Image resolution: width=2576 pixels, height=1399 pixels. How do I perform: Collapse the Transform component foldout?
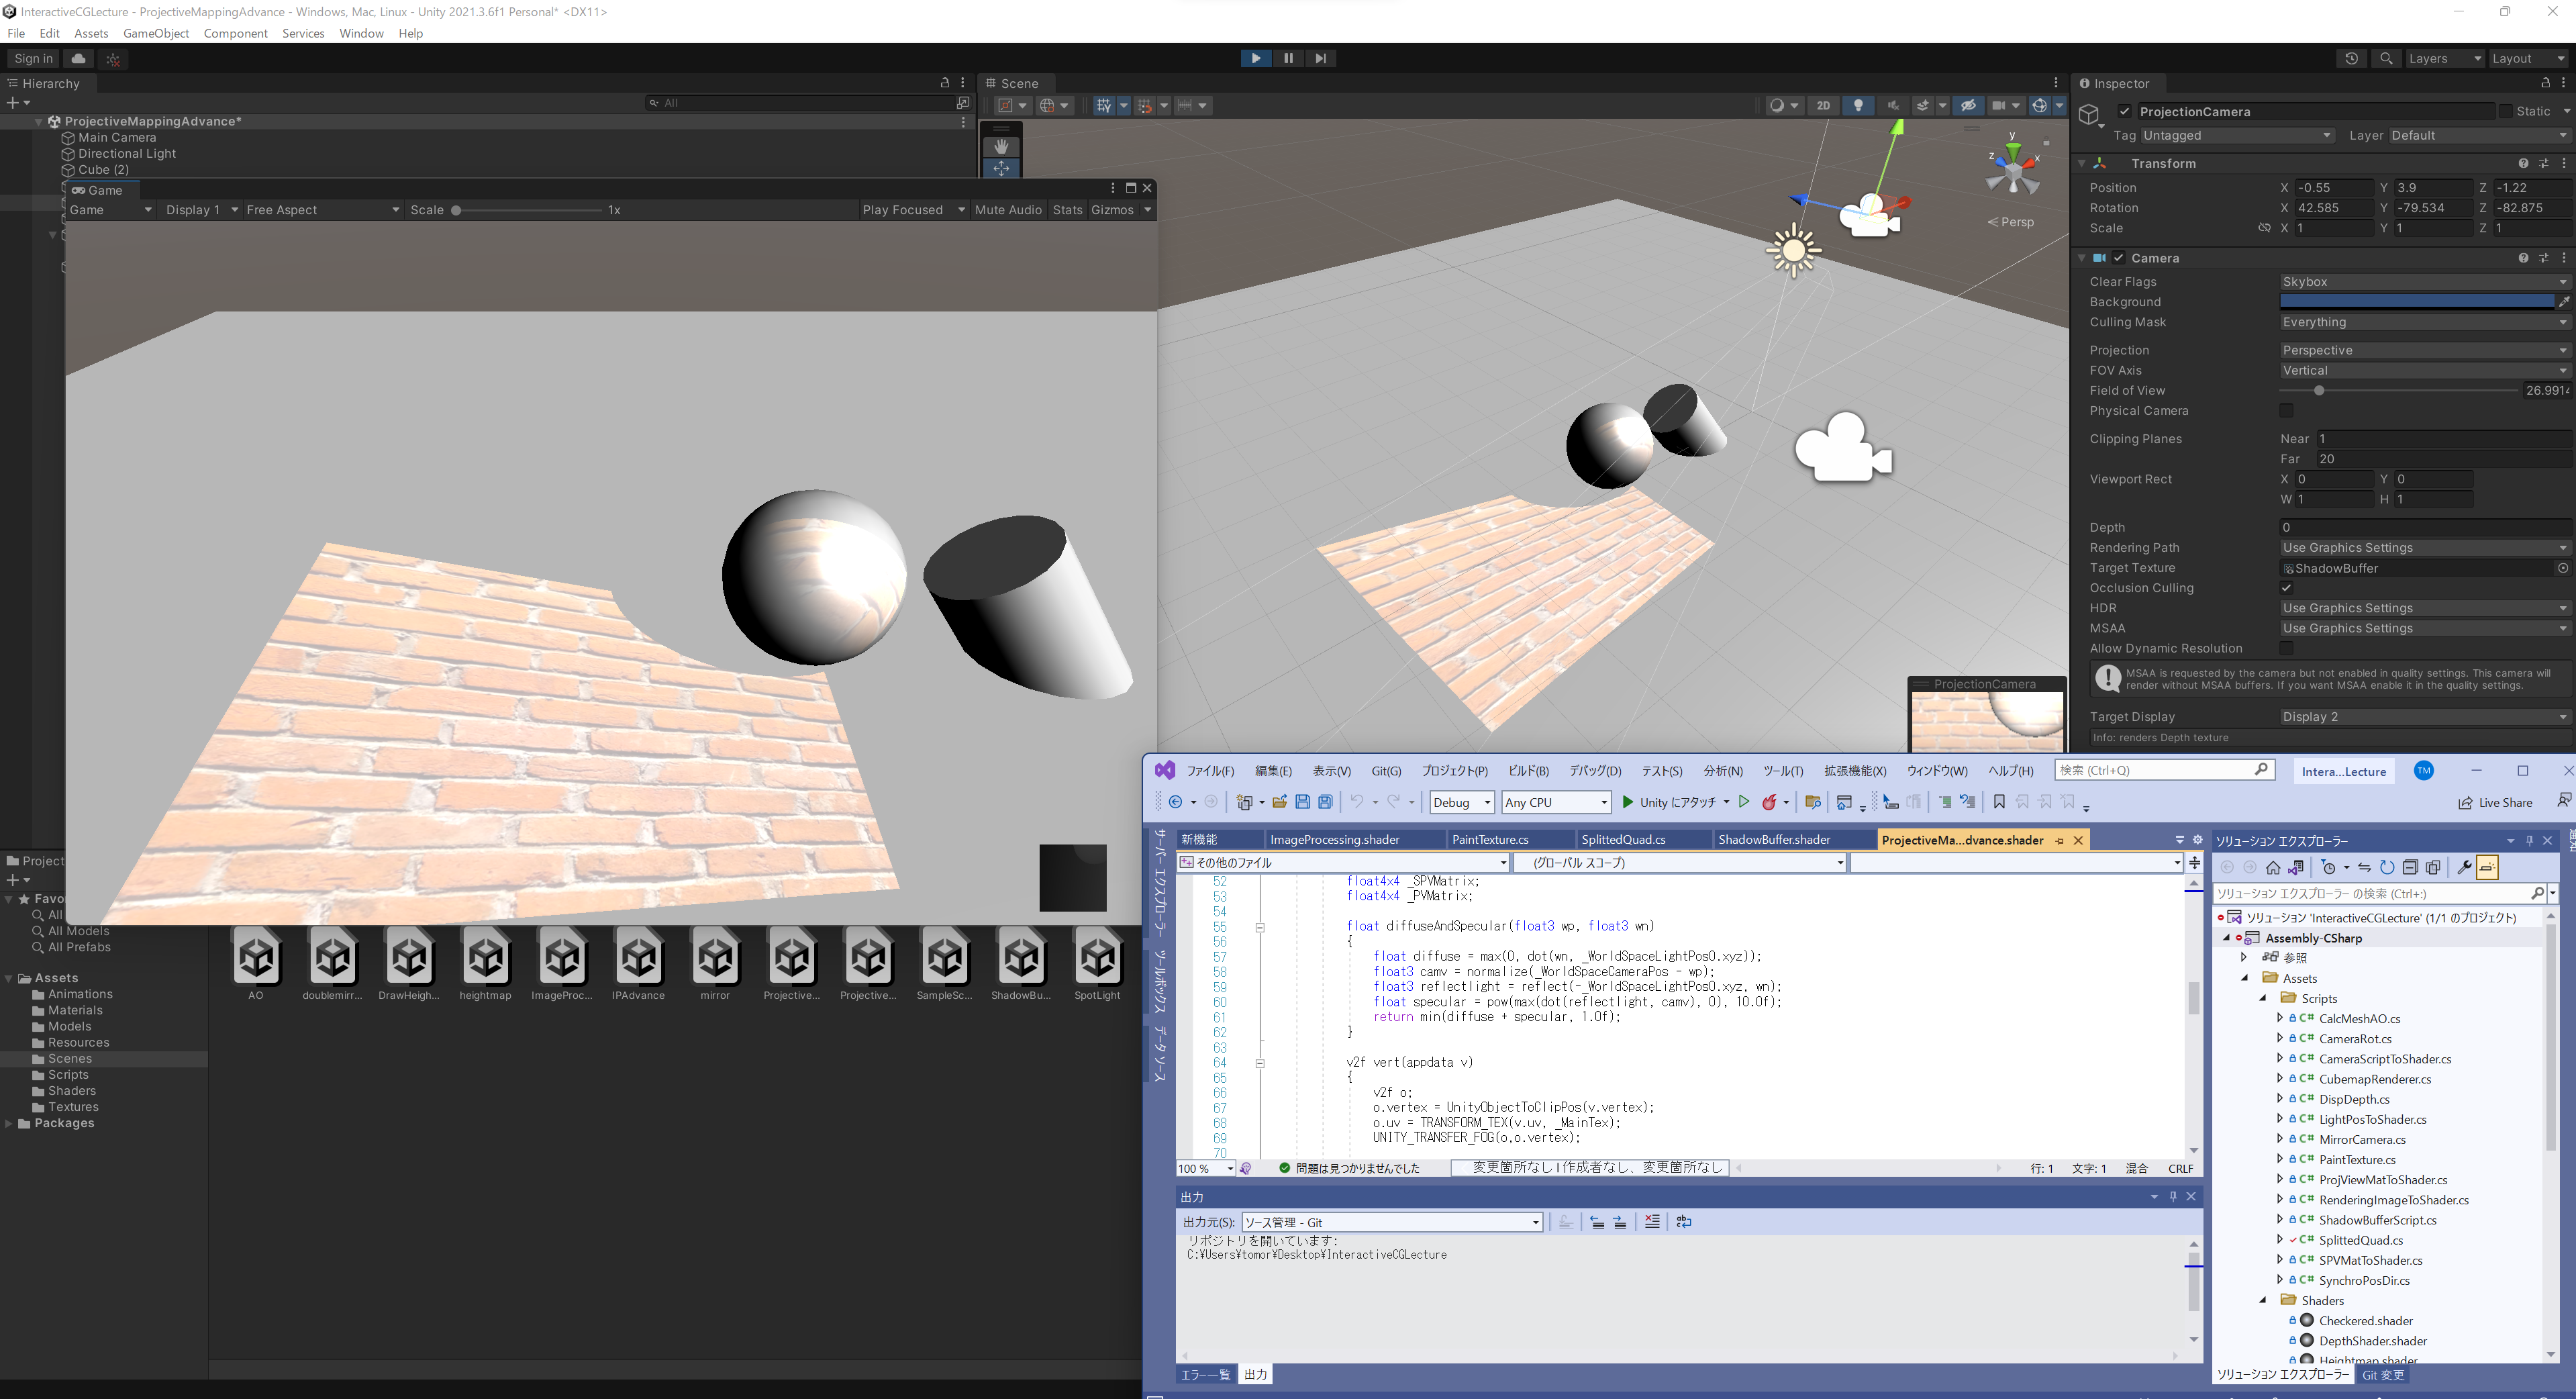click(x=2082, y=163)
